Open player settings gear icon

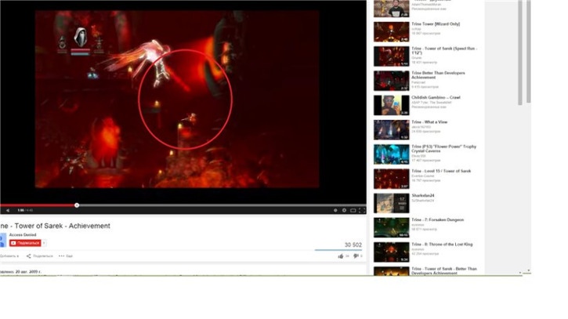pos(344,210)
